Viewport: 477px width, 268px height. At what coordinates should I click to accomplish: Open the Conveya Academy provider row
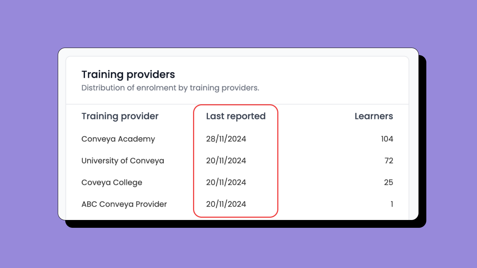pyautogui.click(x=118, y=139)
